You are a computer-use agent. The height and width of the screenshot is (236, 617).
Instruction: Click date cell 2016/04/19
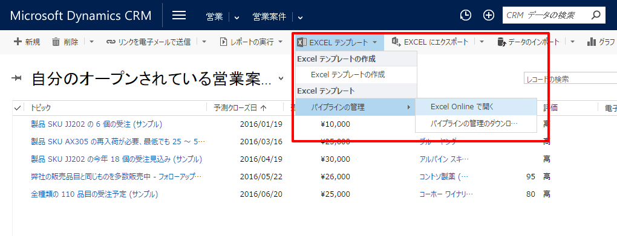pos(261,159)
